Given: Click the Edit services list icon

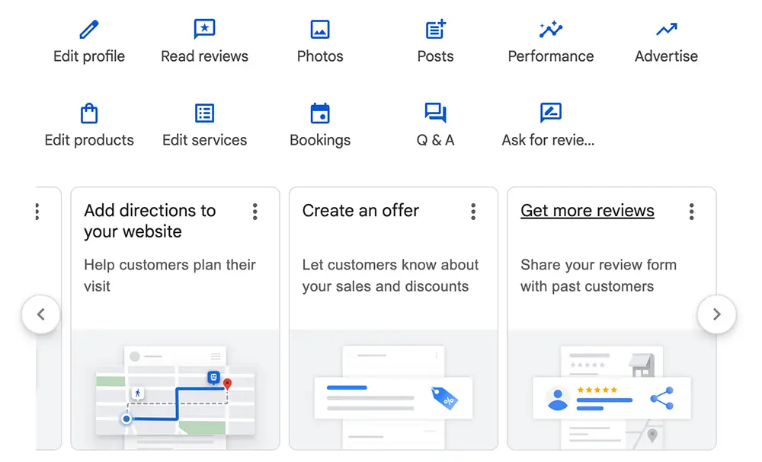Looking at the screenshot, I should (x=204, y=113).
